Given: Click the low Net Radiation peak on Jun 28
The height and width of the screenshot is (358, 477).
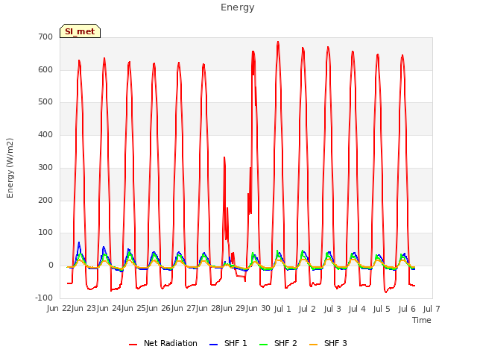Looking at the screenshot, I should pyautogui.click(x=224, y=157).
